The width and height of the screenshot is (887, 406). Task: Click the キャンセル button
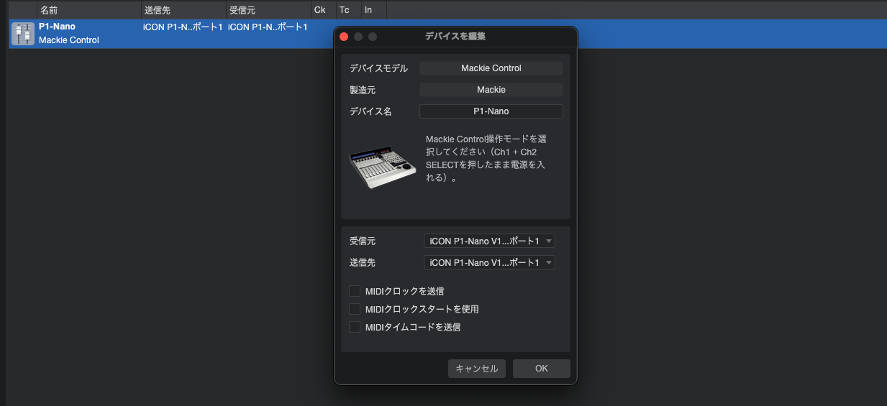coord(477,369)
